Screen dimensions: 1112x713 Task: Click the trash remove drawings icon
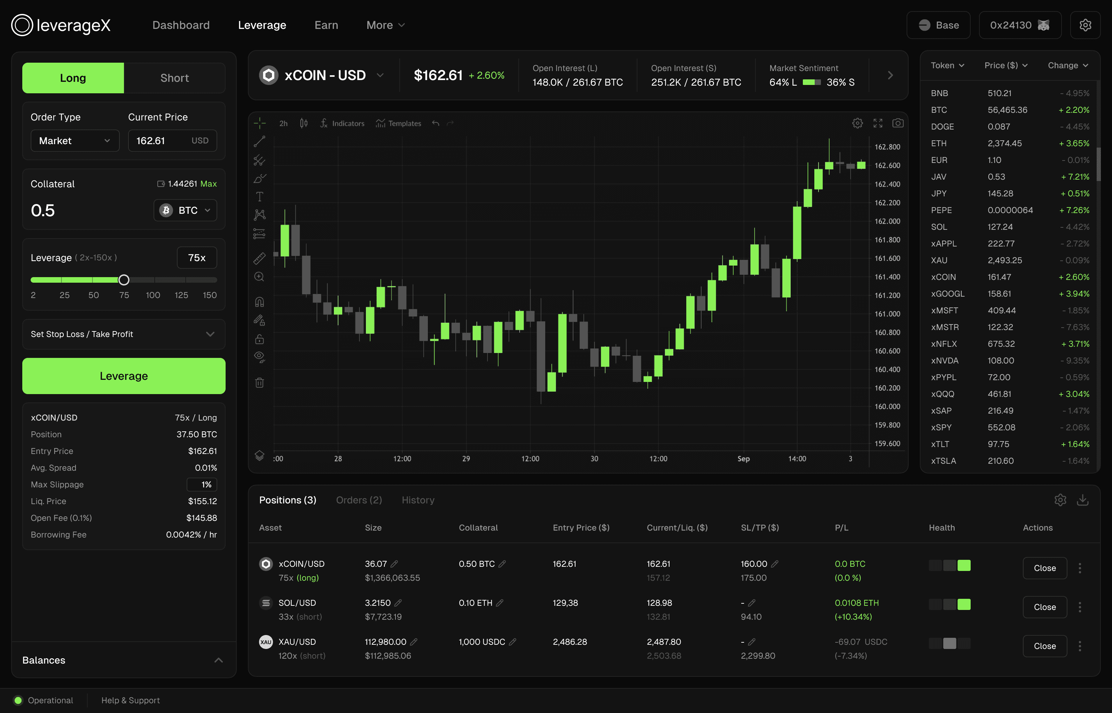click(259, 382)
